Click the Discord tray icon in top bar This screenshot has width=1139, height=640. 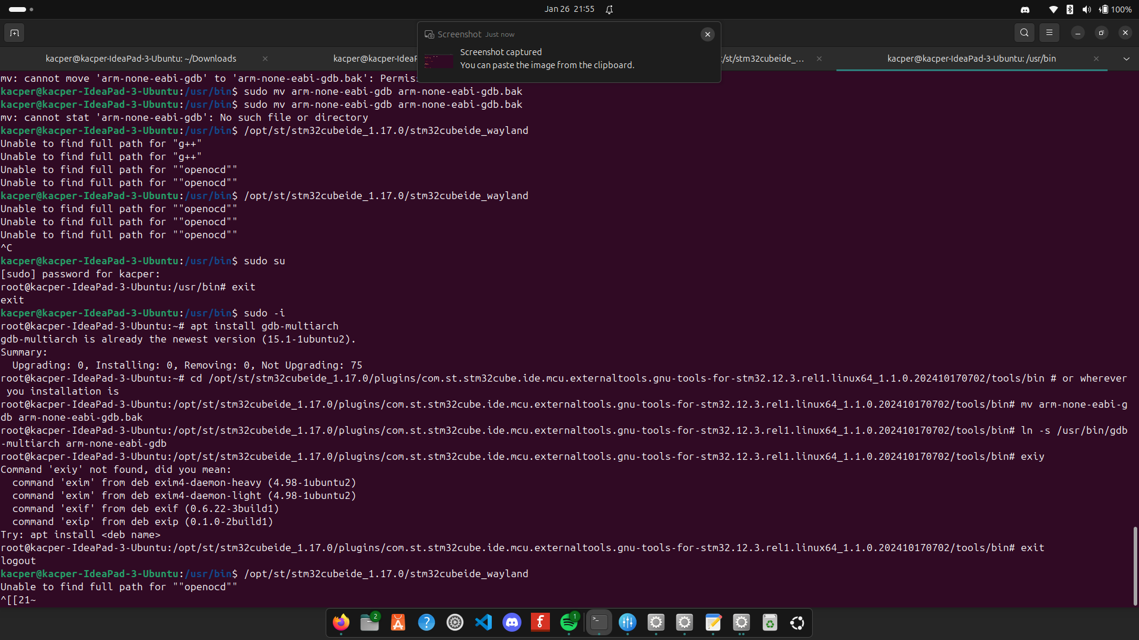click(x=1025, y=9)
